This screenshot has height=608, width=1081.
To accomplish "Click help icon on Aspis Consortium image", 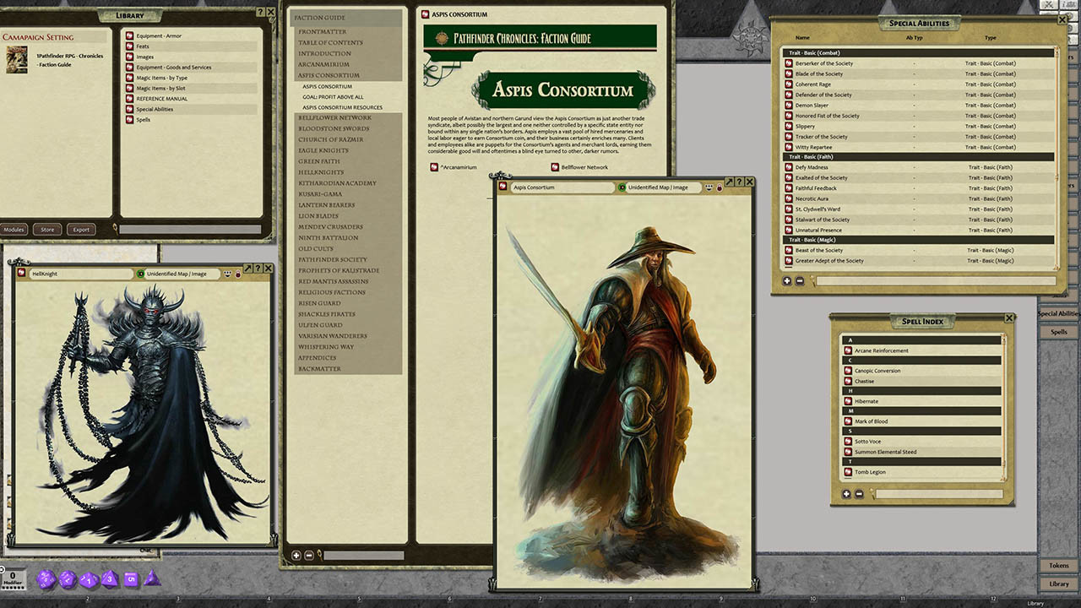I will pyautogui.click(x=739, y=182).
